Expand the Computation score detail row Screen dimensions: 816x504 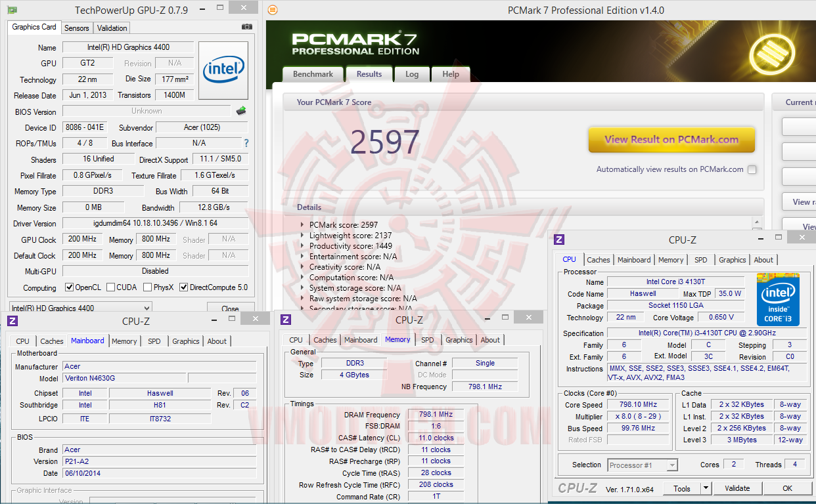click(303, 278)
